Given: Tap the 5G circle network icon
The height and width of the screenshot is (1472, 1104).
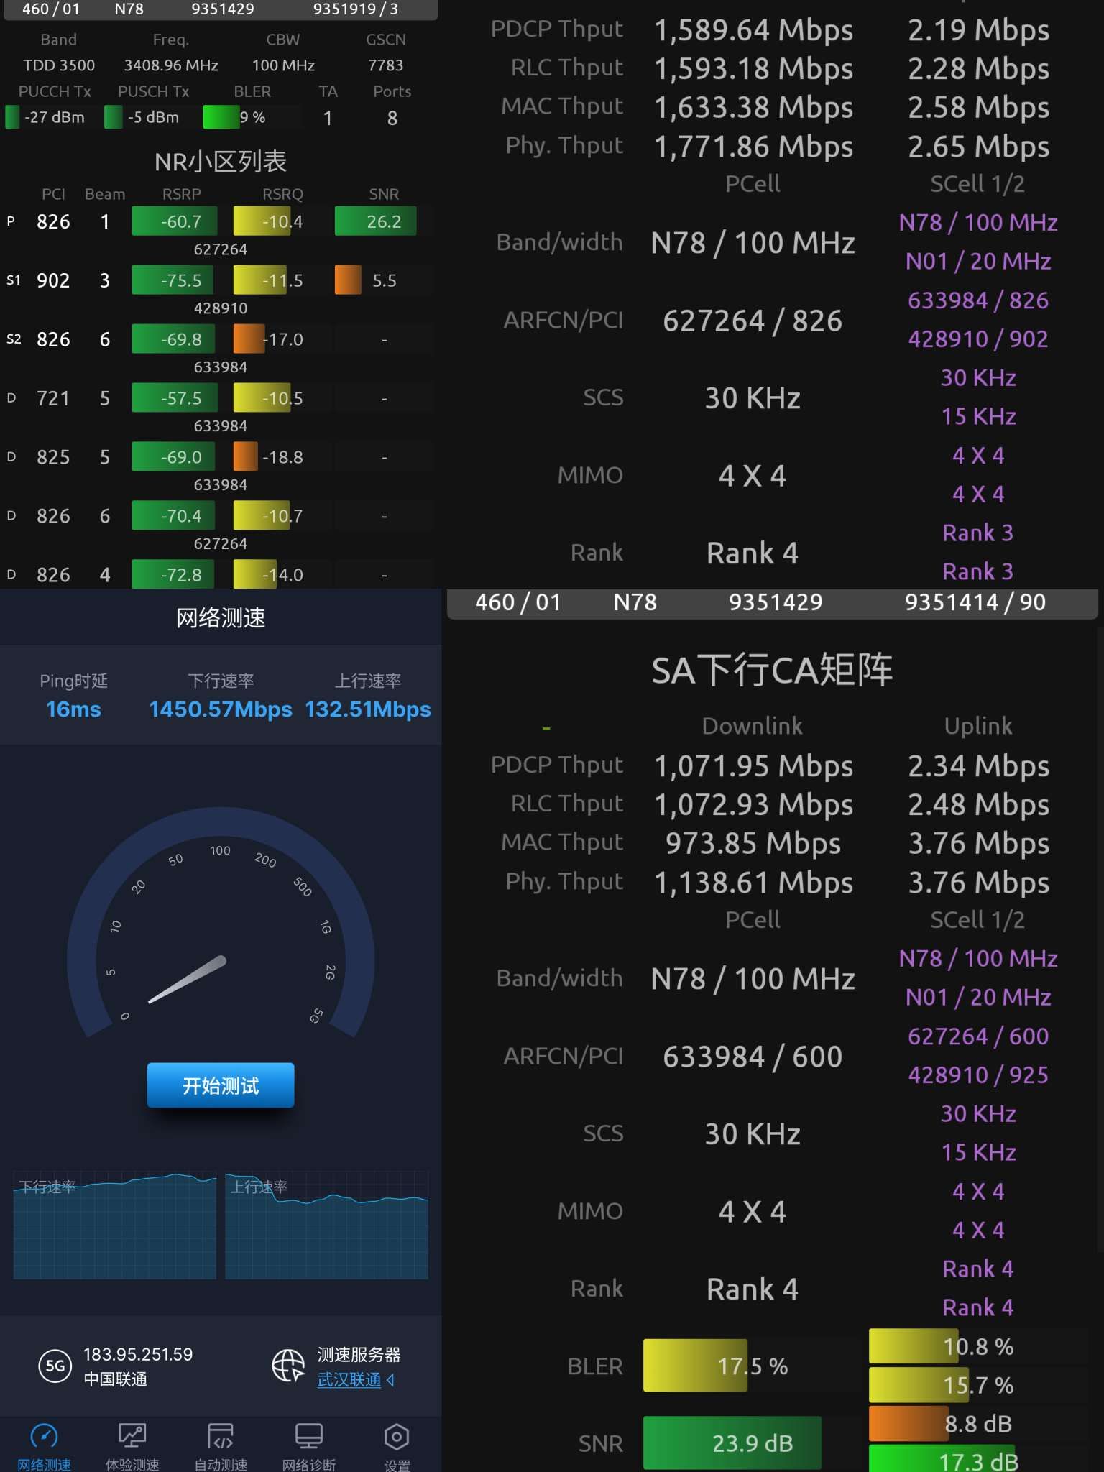Looking at the screenshot, I should point(55,1366).
